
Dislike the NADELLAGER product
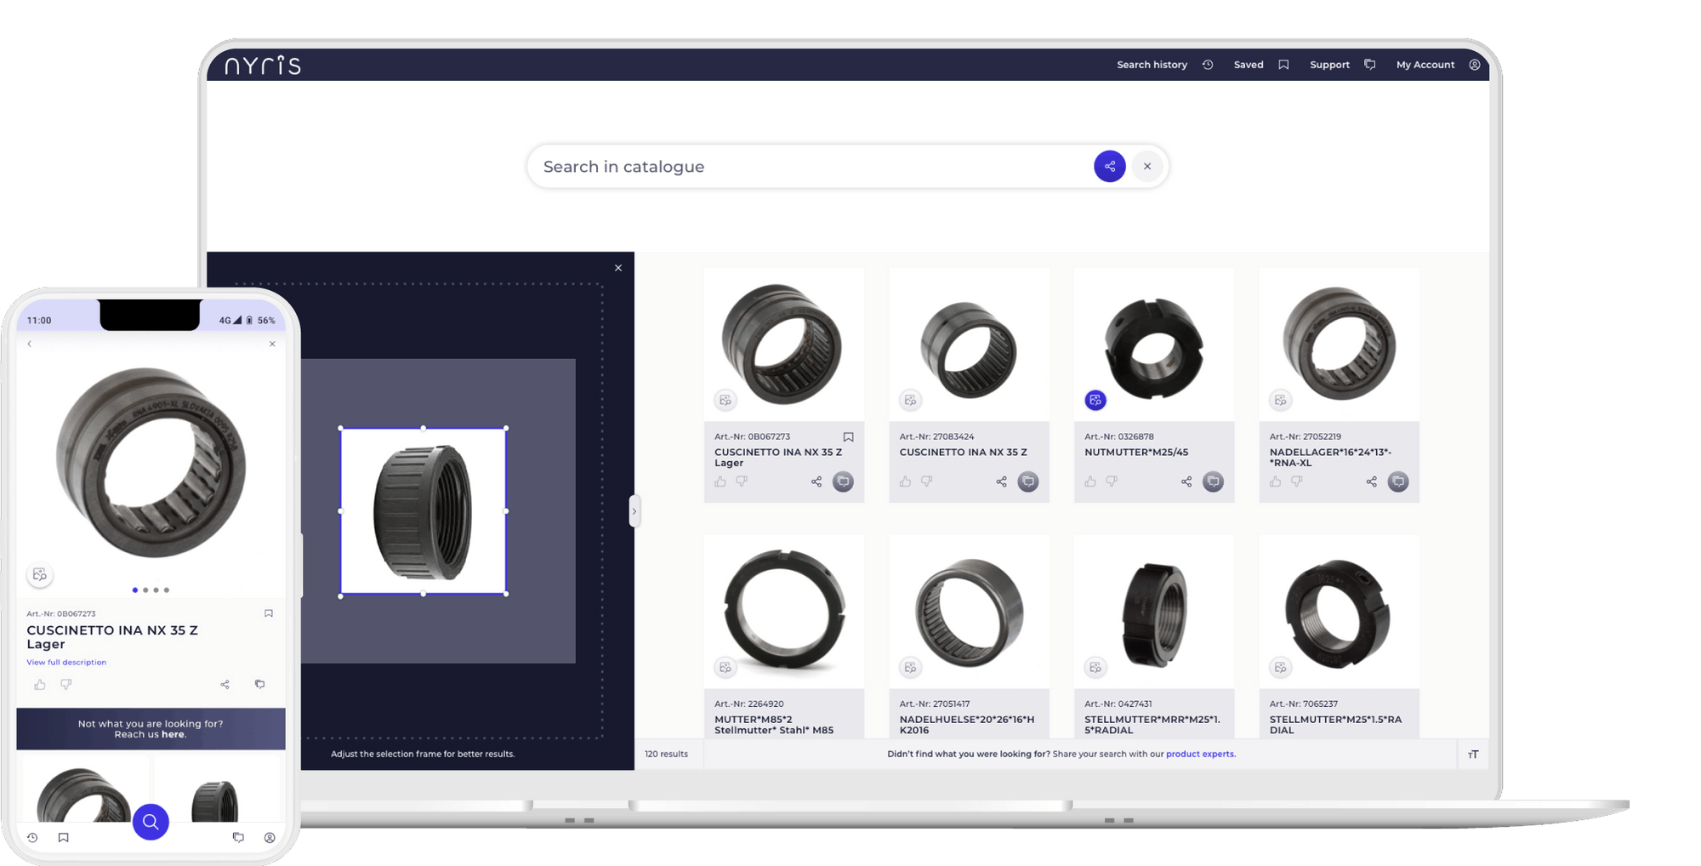[1296, 481]
